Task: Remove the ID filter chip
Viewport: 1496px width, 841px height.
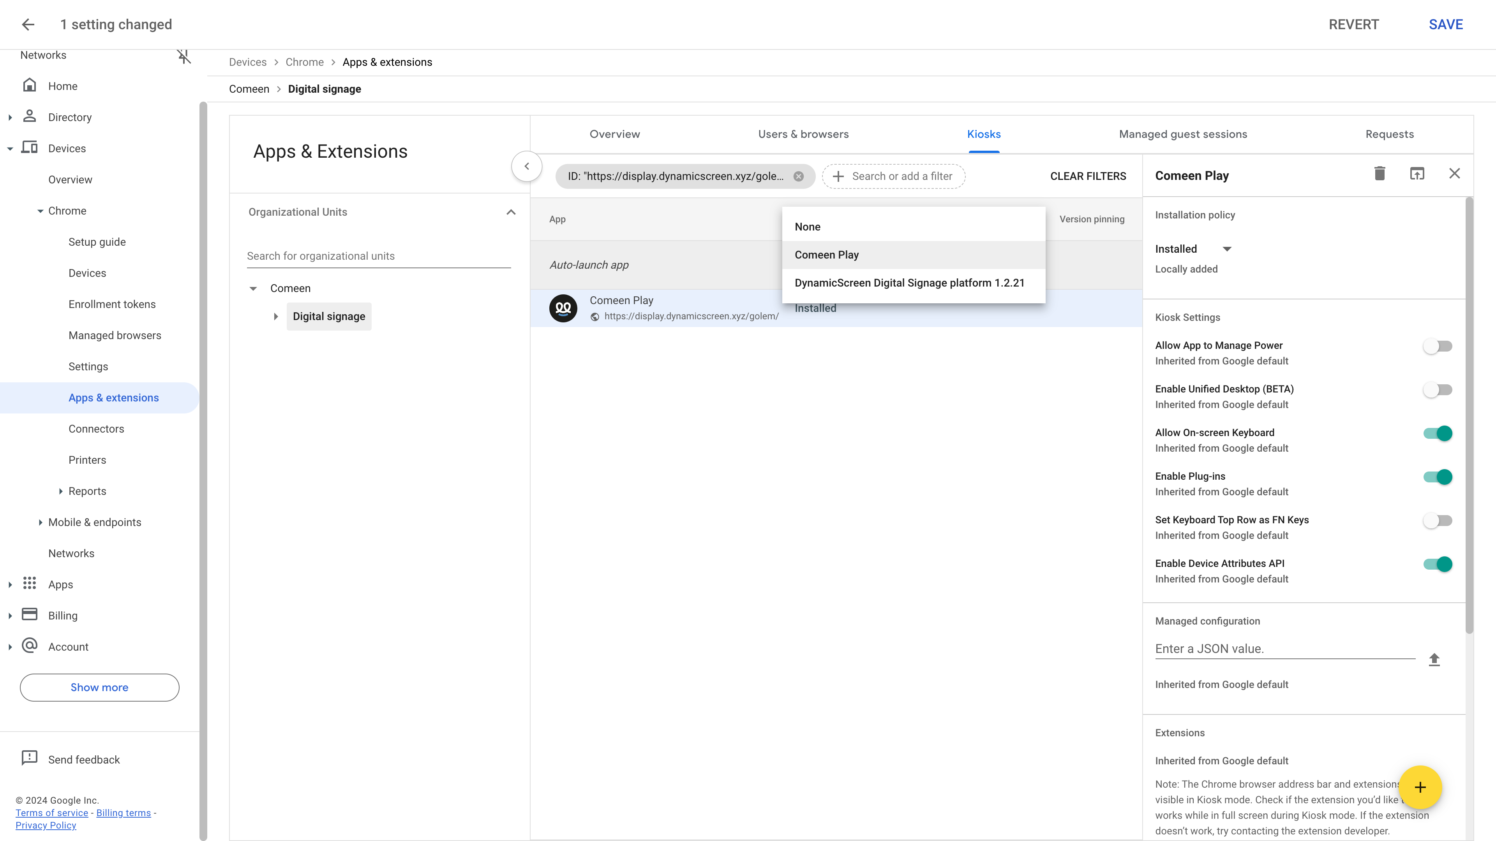Action: click(799, 176)
